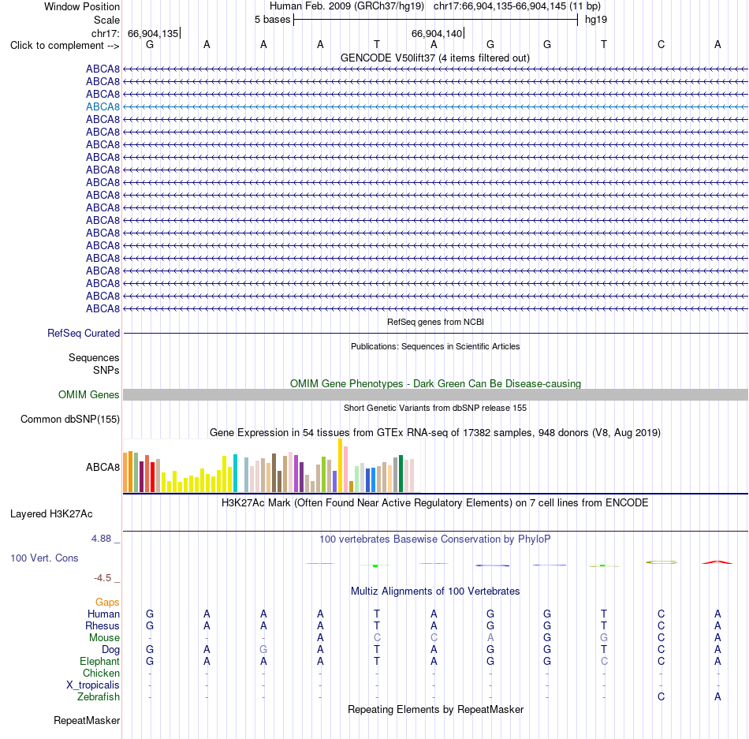Click the gray OMIM Genes bar
Image resolution: width=749 pixels, height=739 pixels.
pyautogui.click(x=435, y=394)
